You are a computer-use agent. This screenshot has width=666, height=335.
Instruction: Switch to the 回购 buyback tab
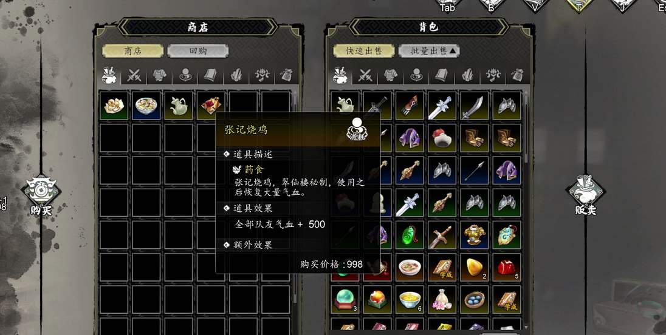click(198, 51)
